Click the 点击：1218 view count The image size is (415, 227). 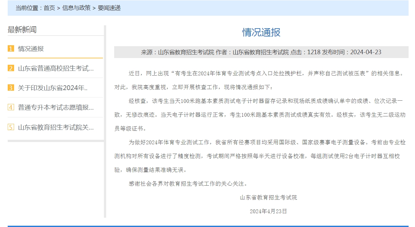(305, 52)
